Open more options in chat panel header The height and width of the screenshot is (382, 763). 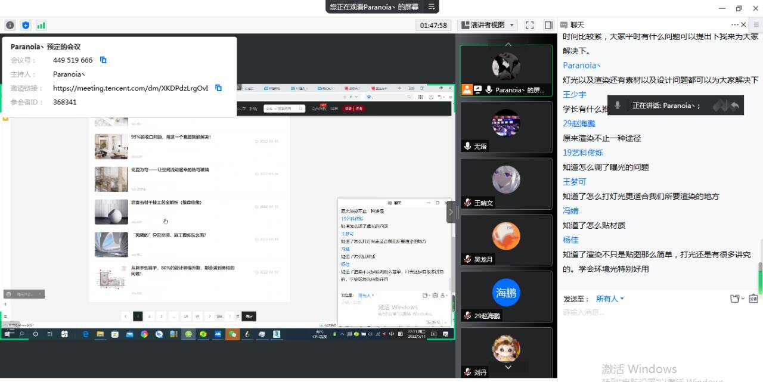click(x=734, y=24)
